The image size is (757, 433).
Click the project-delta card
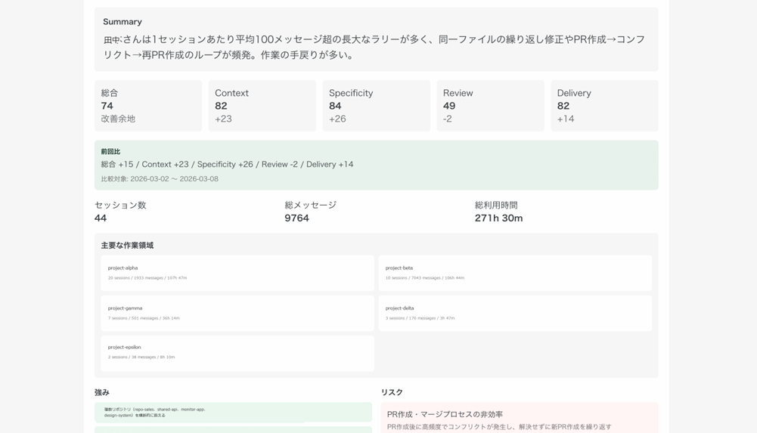tap(514, 313)
